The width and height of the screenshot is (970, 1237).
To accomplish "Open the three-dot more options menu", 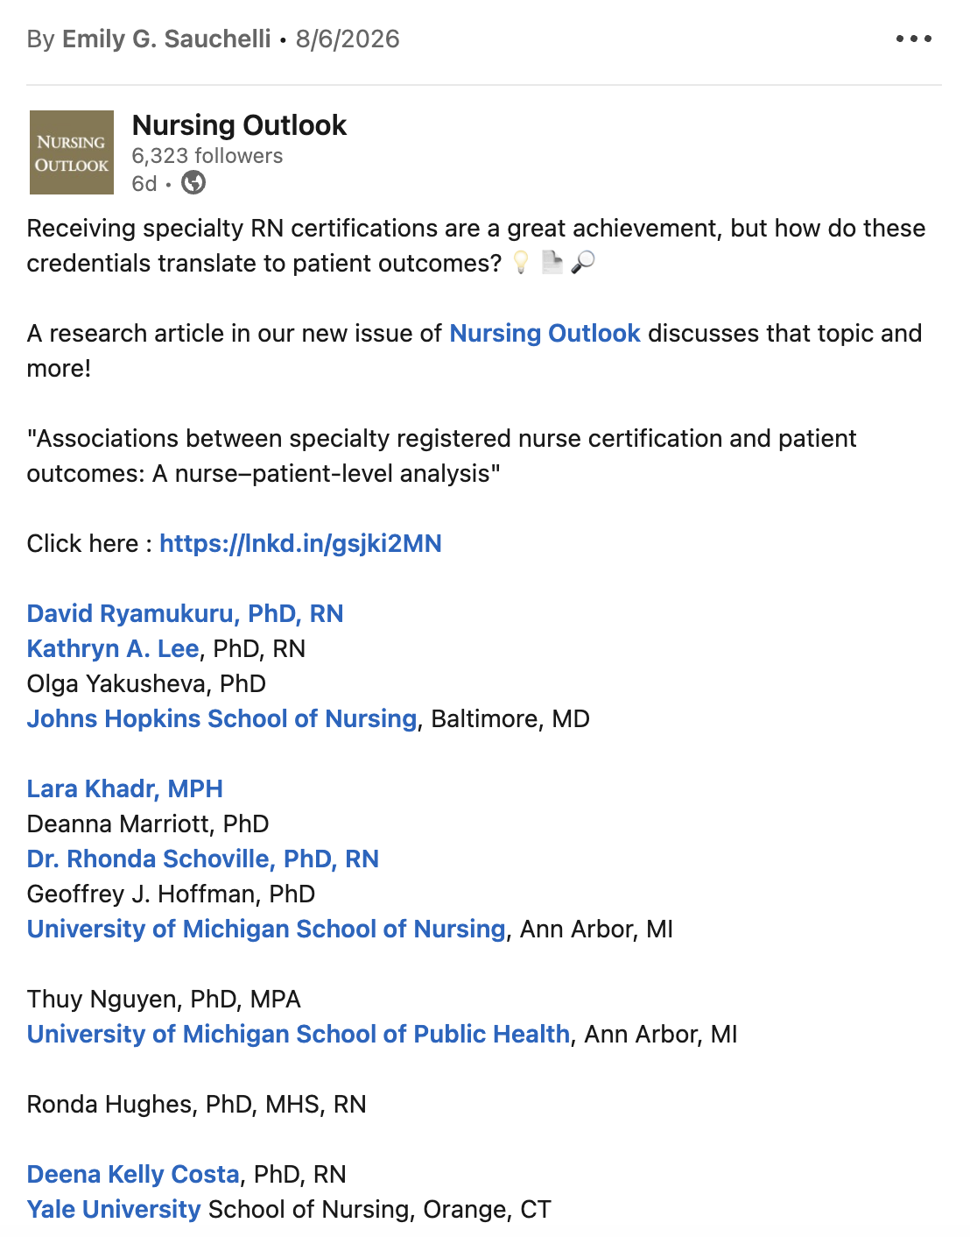I will [x=913, y=39].
